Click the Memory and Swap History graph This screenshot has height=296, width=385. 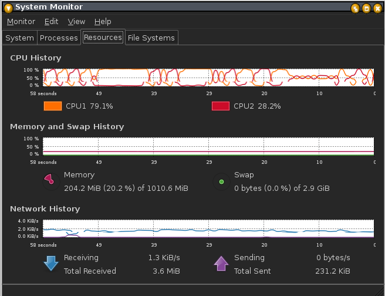pos(208,146)
